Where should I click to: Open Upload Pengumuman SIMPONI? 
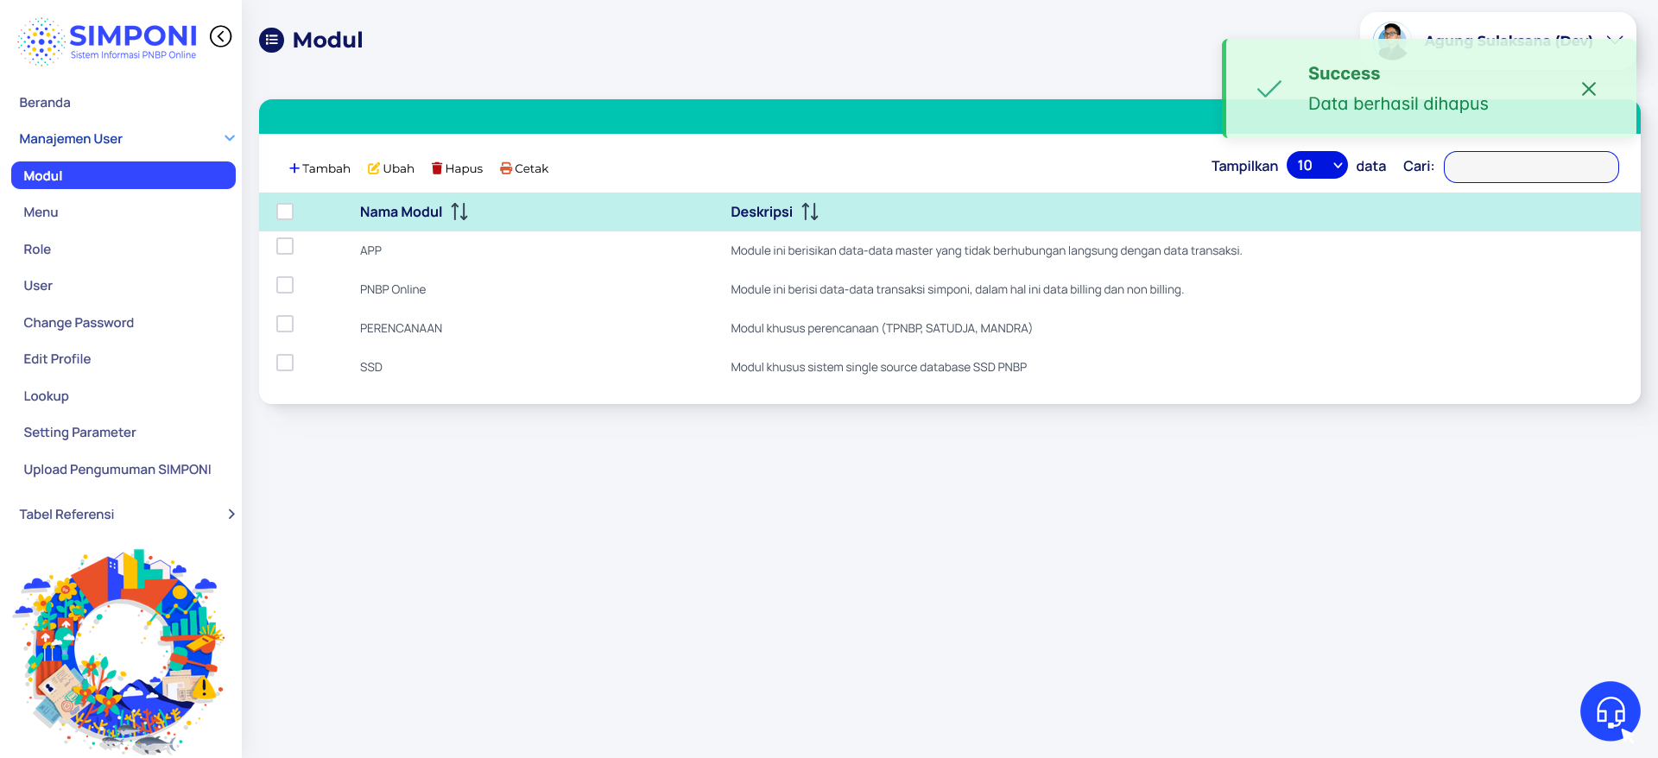(x=117, y=470)
